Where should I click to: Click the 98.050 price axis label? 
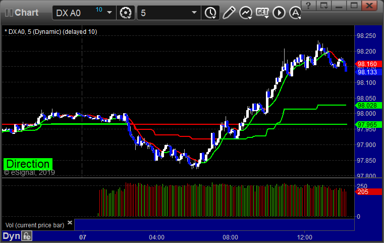click(x=366, y=99)
